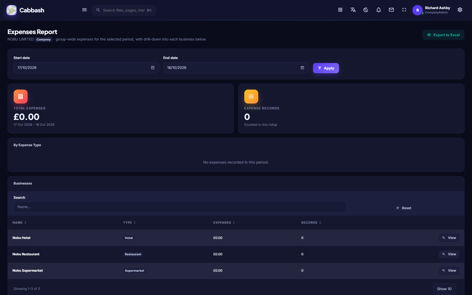
Task: View the Nobu Supermarket expenses
Action: 449,271
